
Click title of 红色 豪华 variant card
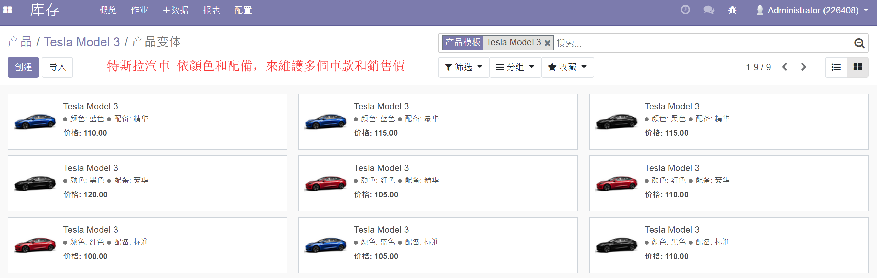(x=672, y=168)
